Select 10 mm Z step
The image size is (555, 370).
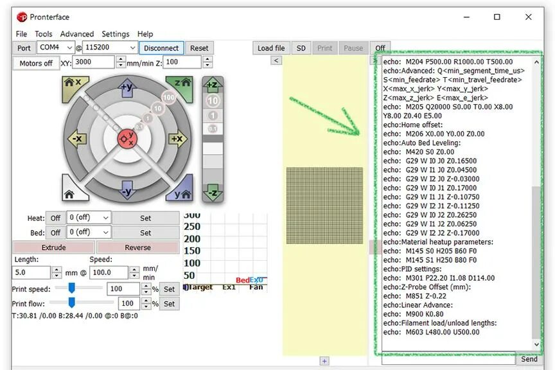[x=213, y=101]
